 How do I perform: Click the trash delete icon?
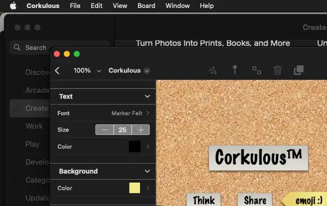click(277, 70)
